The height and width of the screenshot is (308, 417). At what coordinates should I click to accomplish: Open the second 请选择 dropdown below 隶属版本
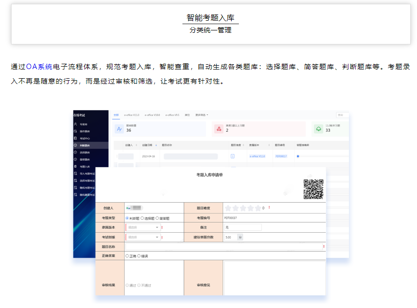click(143, 237)
